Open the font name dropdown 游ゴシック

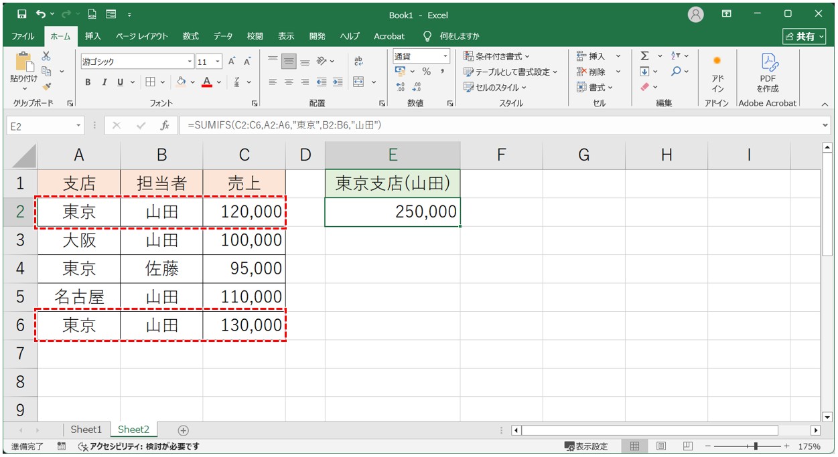[190, 62]
